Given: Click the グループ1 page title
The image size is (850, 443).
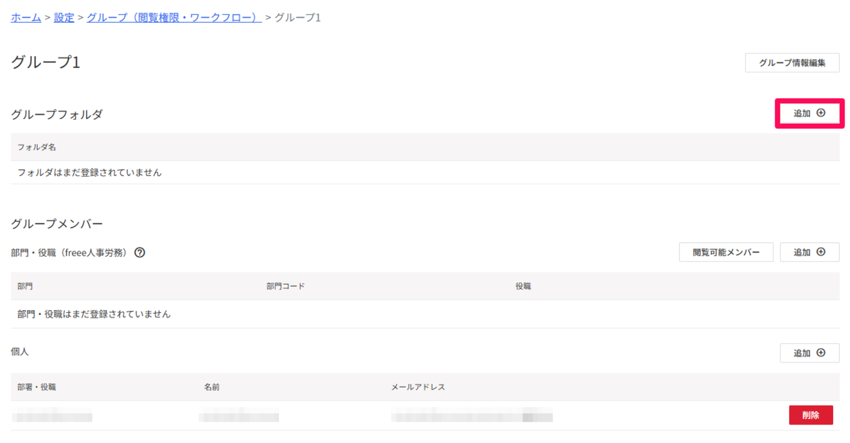Looking at the screenshot, I should pos(45,62).
